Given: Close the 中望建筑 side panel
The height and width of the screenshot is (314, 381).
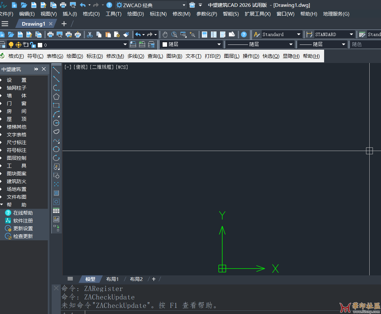Looking at the screenshot, I should click(x=44, y=69).
